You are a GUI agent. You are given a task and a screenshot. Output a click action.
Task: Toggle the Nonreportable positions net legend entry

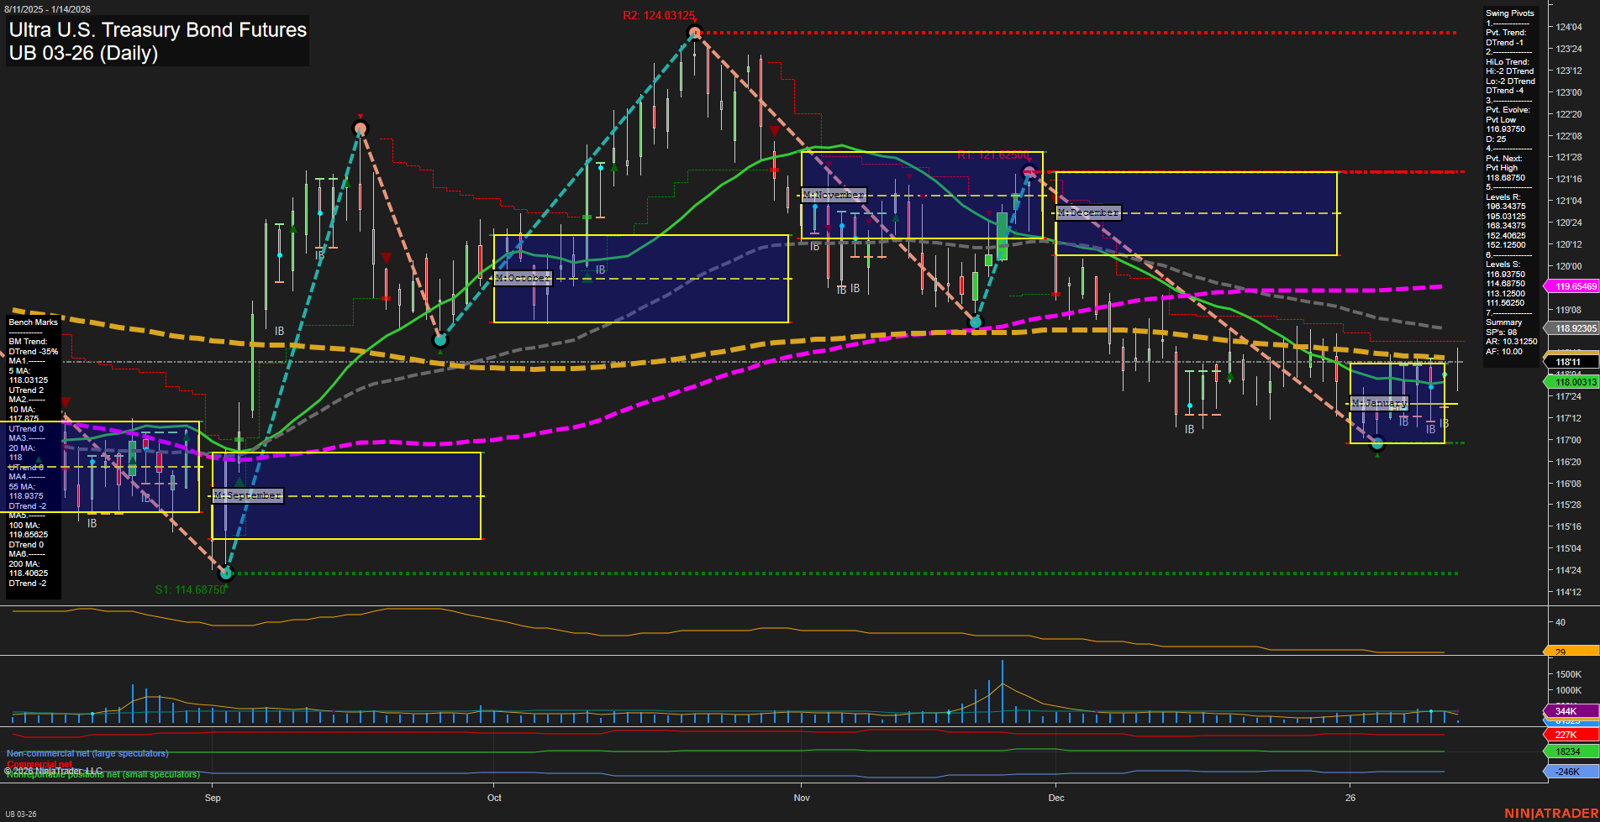click(x=101, y=774)
